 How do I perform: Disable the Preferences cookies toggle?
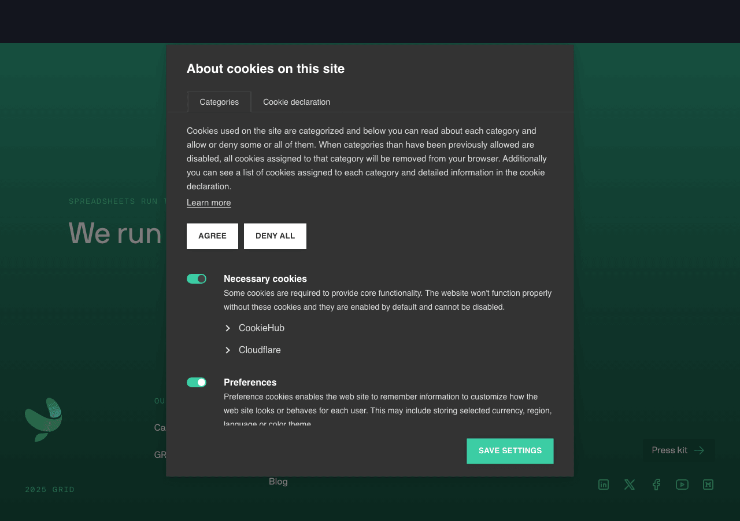(x=197, y=383)
